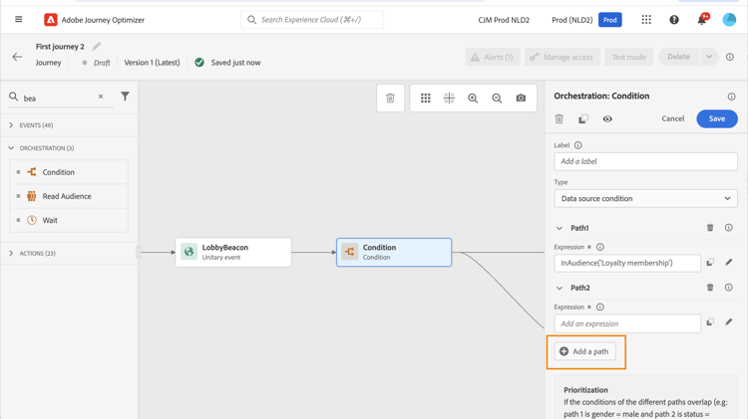Toggle the eye visibility icon in Condition panel

(607, 119)
